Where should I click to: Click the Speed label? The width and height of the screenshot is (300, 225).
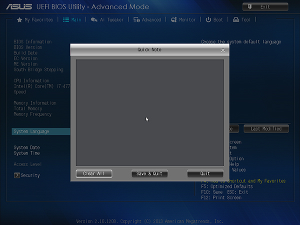point(19,92)
